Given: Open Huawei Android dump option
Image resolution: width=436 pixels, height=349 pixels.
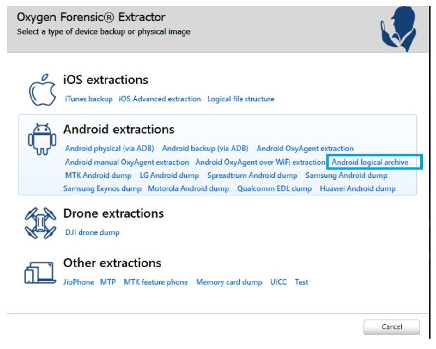Looking at the screenshot, I should tap(358, 189).
